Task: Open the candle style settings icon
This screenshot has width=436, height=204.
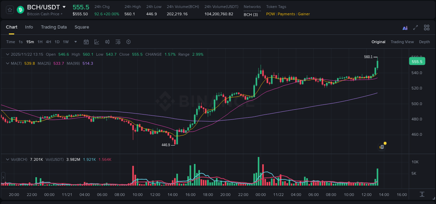Action: 107,42
